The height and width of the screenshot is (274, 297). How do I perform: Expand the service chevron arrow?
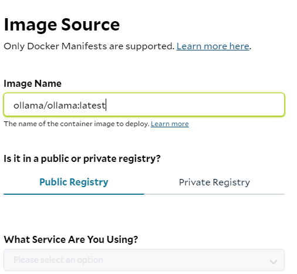pyautogui.click(x=274, y=262)
